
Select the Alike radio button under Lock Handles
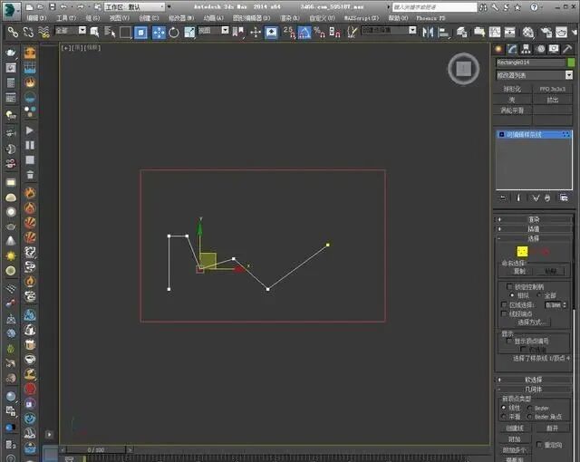(512, 295)
